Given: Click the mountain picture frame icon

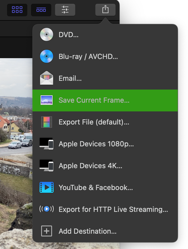Looking at the screenshot, I should (46, 100).
